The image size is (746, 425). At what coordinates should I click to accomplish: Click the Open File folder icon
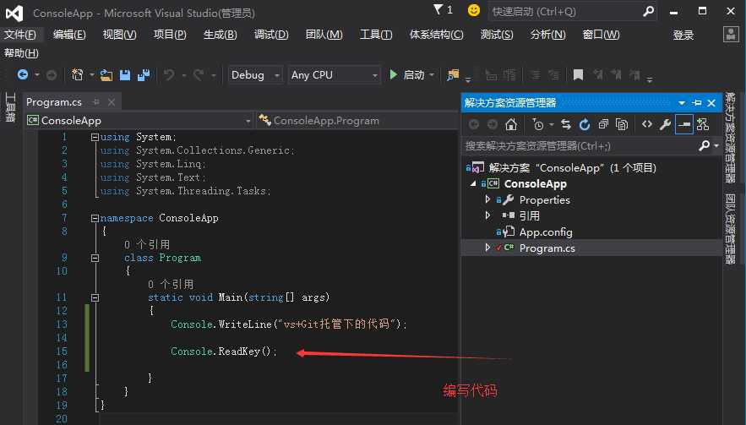click(x=106, y=74)
